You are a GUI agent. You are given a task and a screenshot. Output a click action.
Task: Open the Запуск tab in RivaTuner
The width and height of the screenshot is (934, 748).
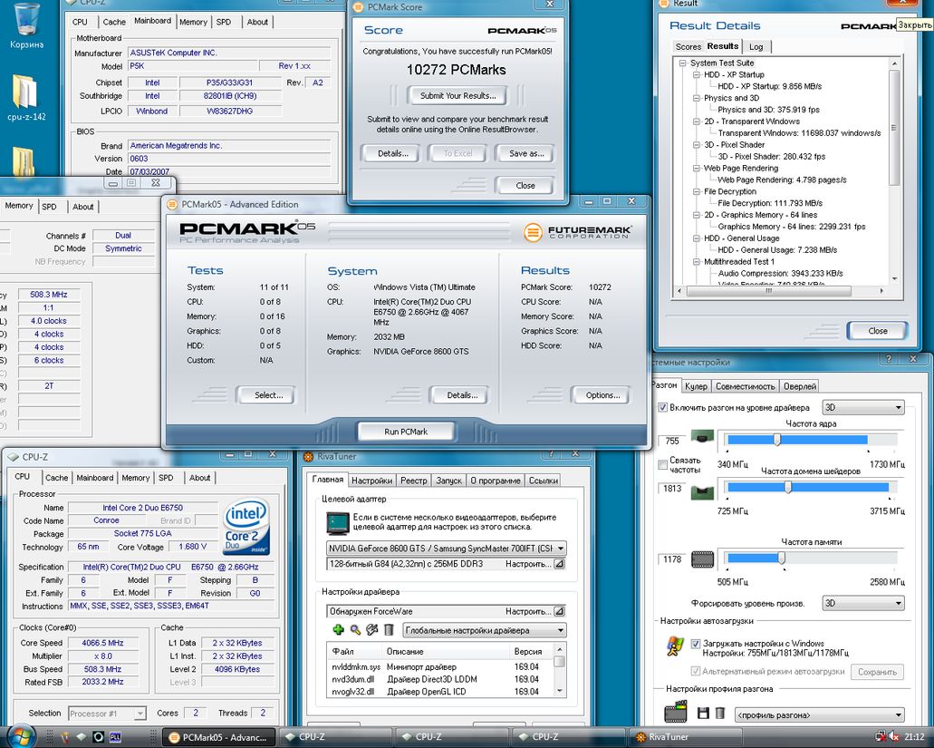click(448, 481)
